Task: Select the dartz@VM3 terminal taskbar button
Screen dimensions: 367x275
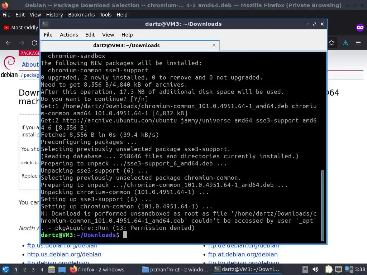Action: pyautogui.click(x=247, y=270)
